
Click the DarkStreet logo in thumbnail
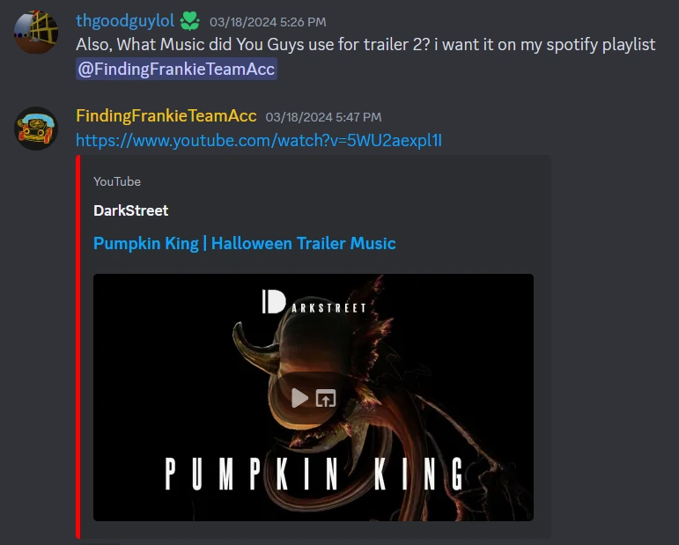(314, 302)
